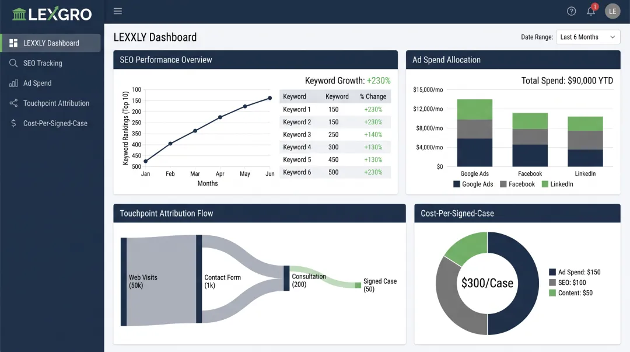This screenshot has width=630, height=352.
Task: Select the Keyword 2 table row
Action: (x=335, y=122)
